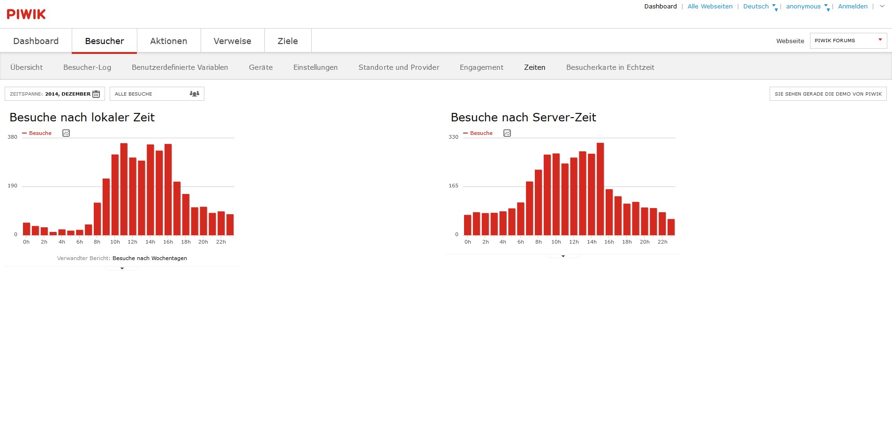Open the metrics picker icon in the local time chart

pyautogui.click(x=66, y=133)
